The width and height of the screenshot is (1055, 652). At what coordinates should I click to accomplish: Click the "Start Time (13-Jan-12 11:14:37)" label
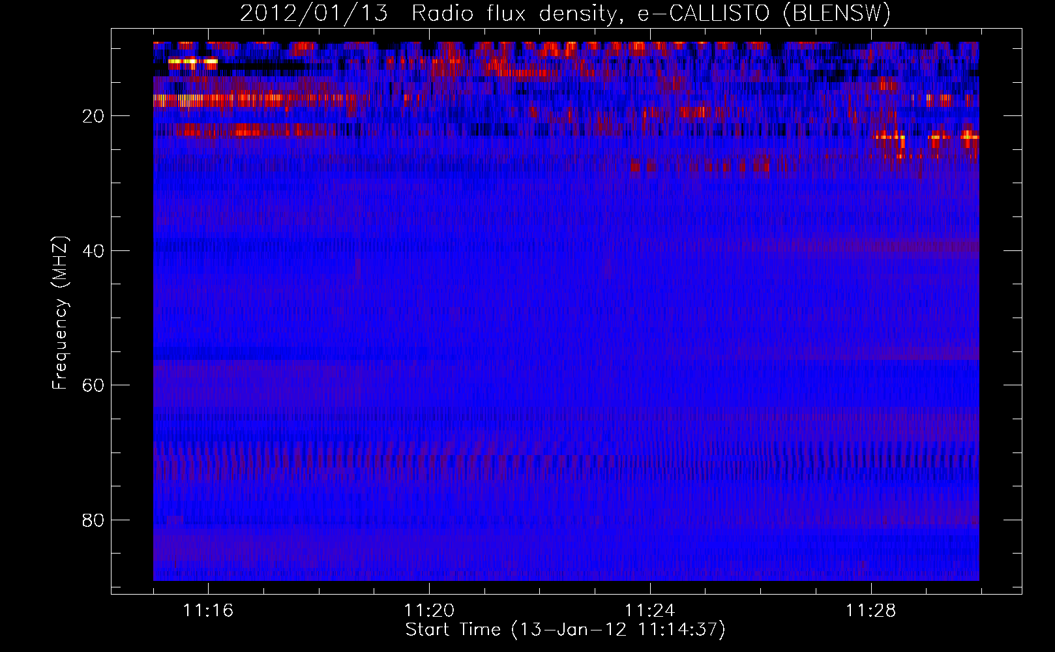565,630
